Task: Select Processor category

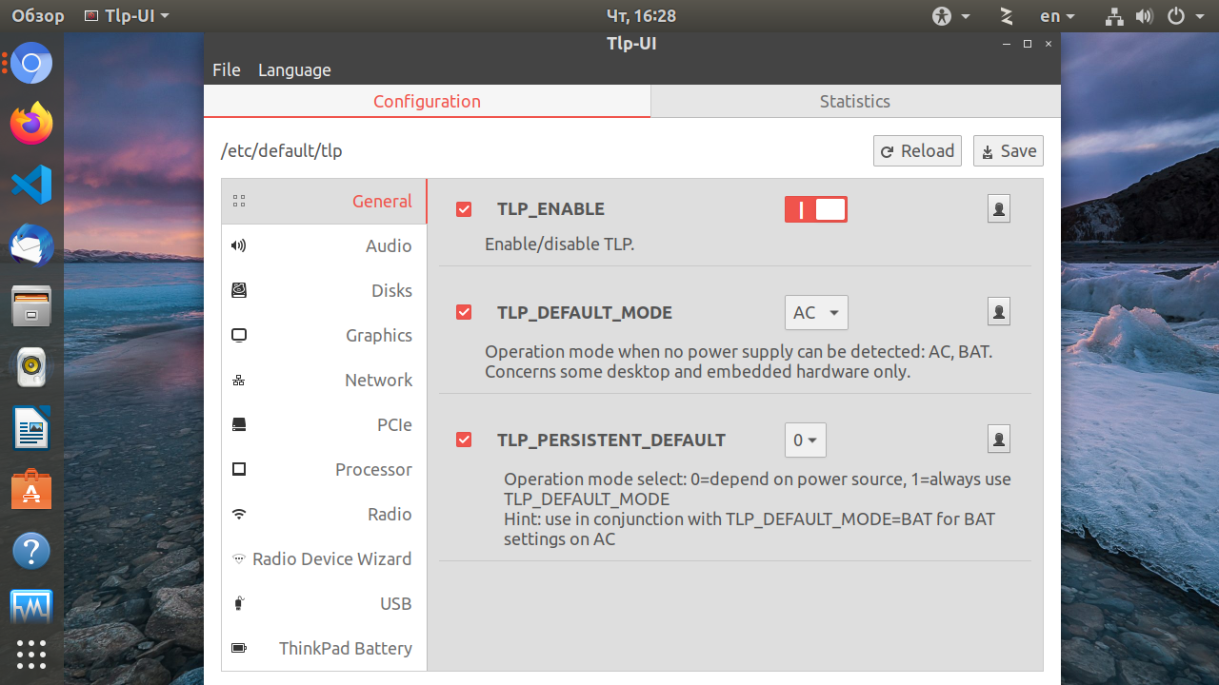Action: pyautogui.click(x=324, y=469)
